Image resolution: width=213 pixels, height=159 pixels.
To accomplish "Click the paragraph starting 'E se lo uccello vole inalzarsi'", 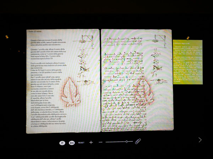I will (x=49, y=65).
